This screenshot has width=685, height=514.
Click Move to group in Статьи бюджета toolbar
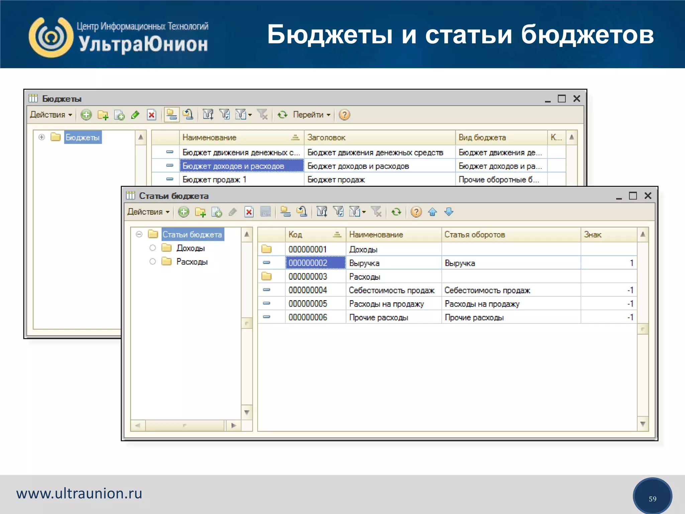[302, 212]
